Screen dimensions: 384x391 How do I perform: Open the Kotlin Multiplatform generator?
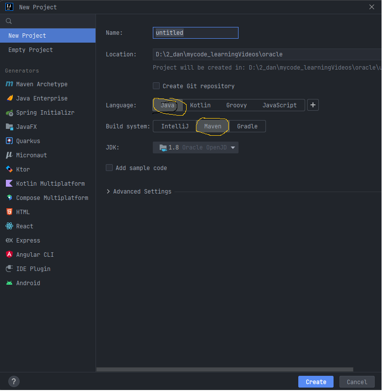click(x=48, y=184)
